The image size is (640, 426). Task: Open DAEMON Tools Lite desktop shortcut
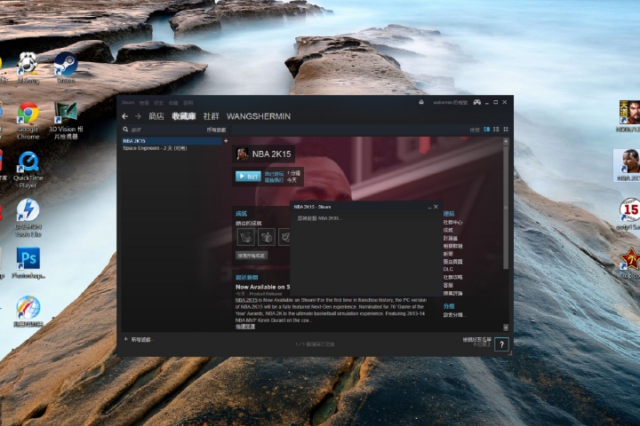click(x=28, y=218)
